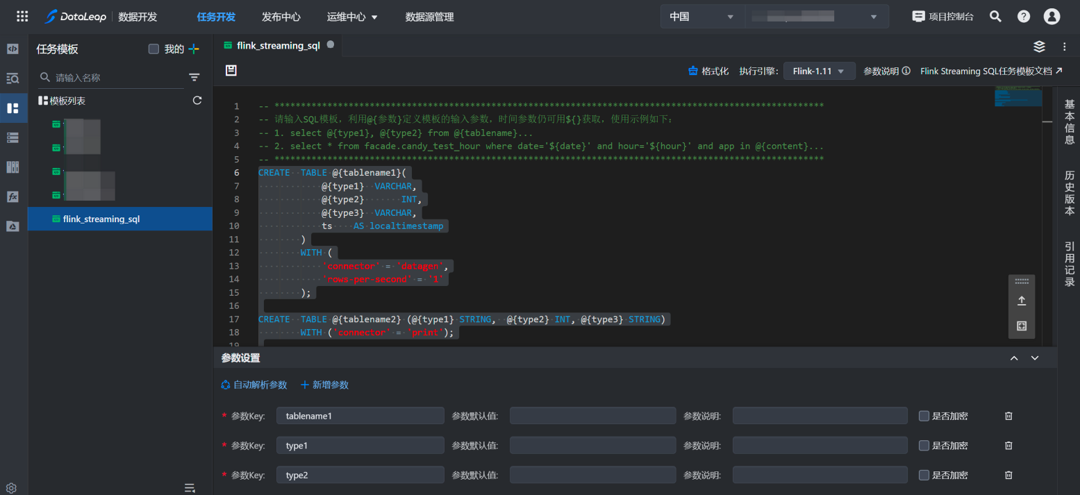Open the help question mark icon
1080x495 pixels.
pyautogui.click(x=1024, y=17)
